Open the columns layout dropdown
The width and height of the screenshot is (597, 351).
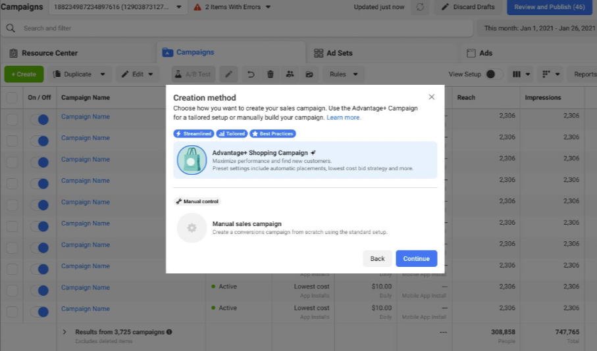[x=521, y=74]
